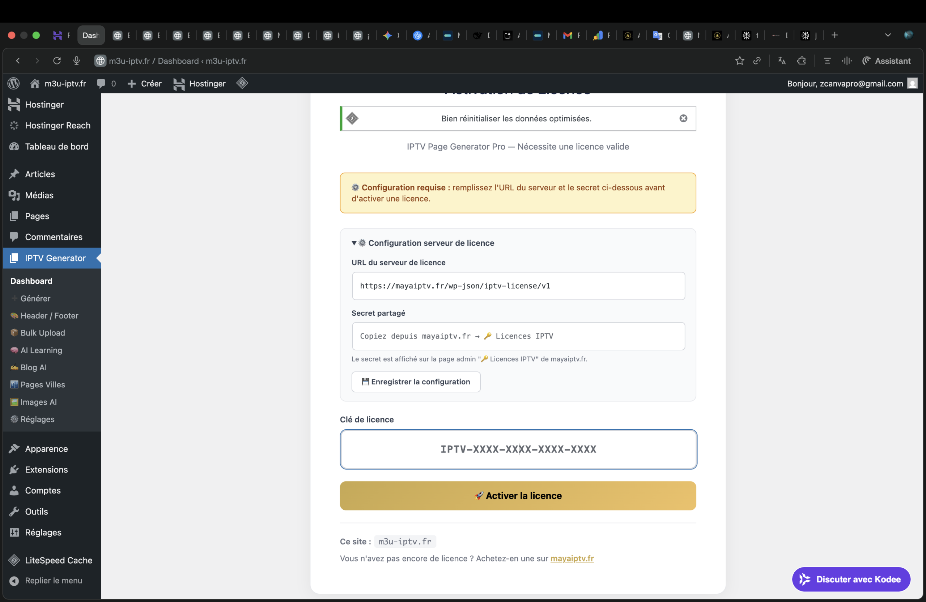Click Enregistrer la configuration button
Screen dimensions: 926x602
coord(416,382)
